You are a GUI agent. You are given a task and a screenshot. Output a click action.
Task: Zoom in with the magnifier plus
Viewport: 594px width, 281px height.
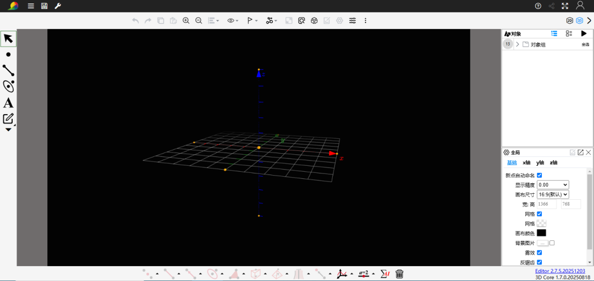pos(186,21)
